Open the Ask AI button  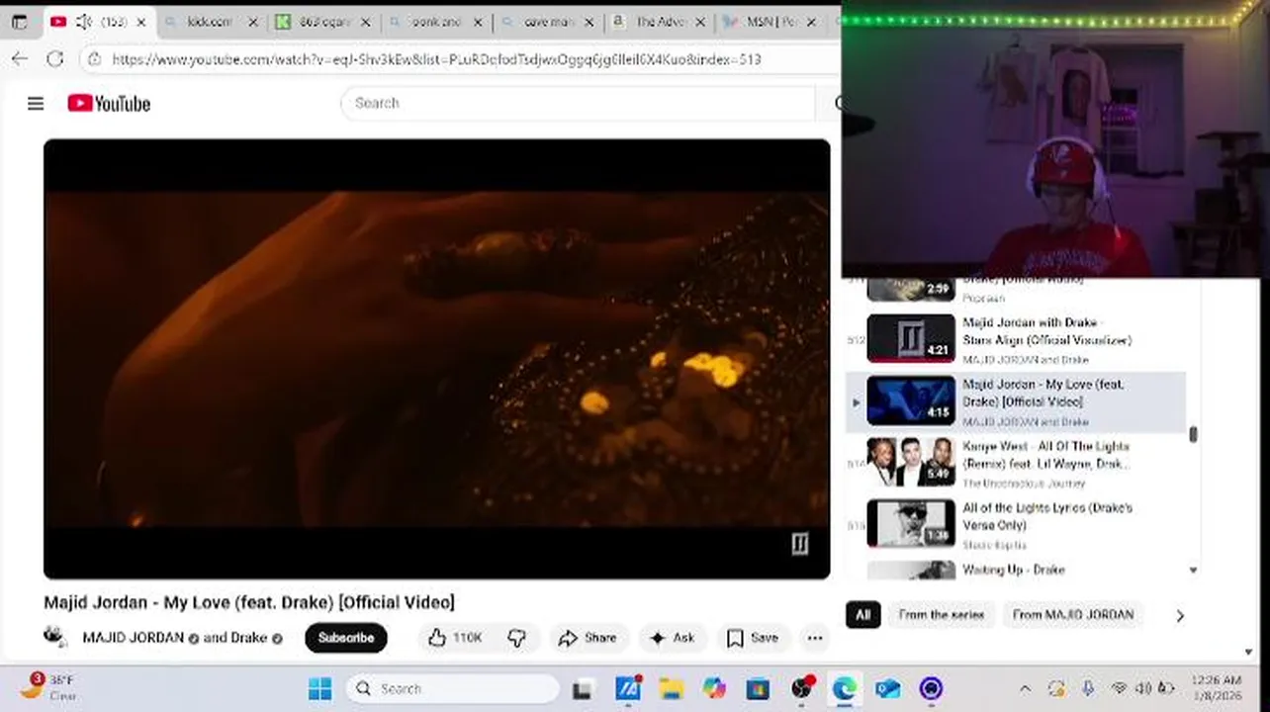coord(673,638)
